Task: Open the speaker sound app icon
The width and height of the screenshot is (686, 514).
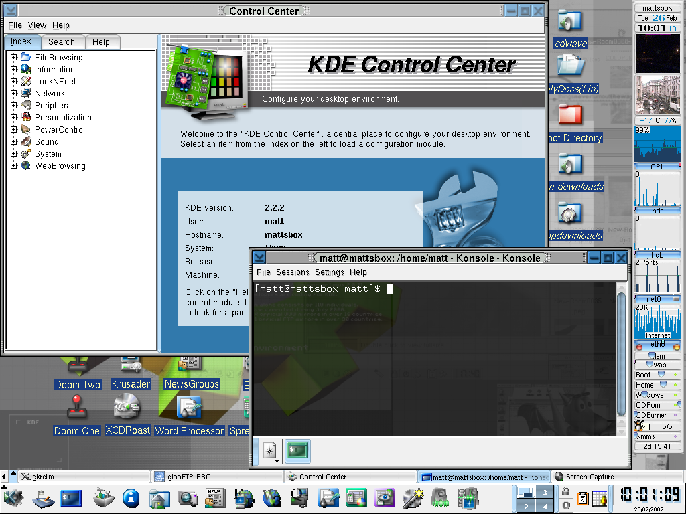Action: [x=440, y=498]
